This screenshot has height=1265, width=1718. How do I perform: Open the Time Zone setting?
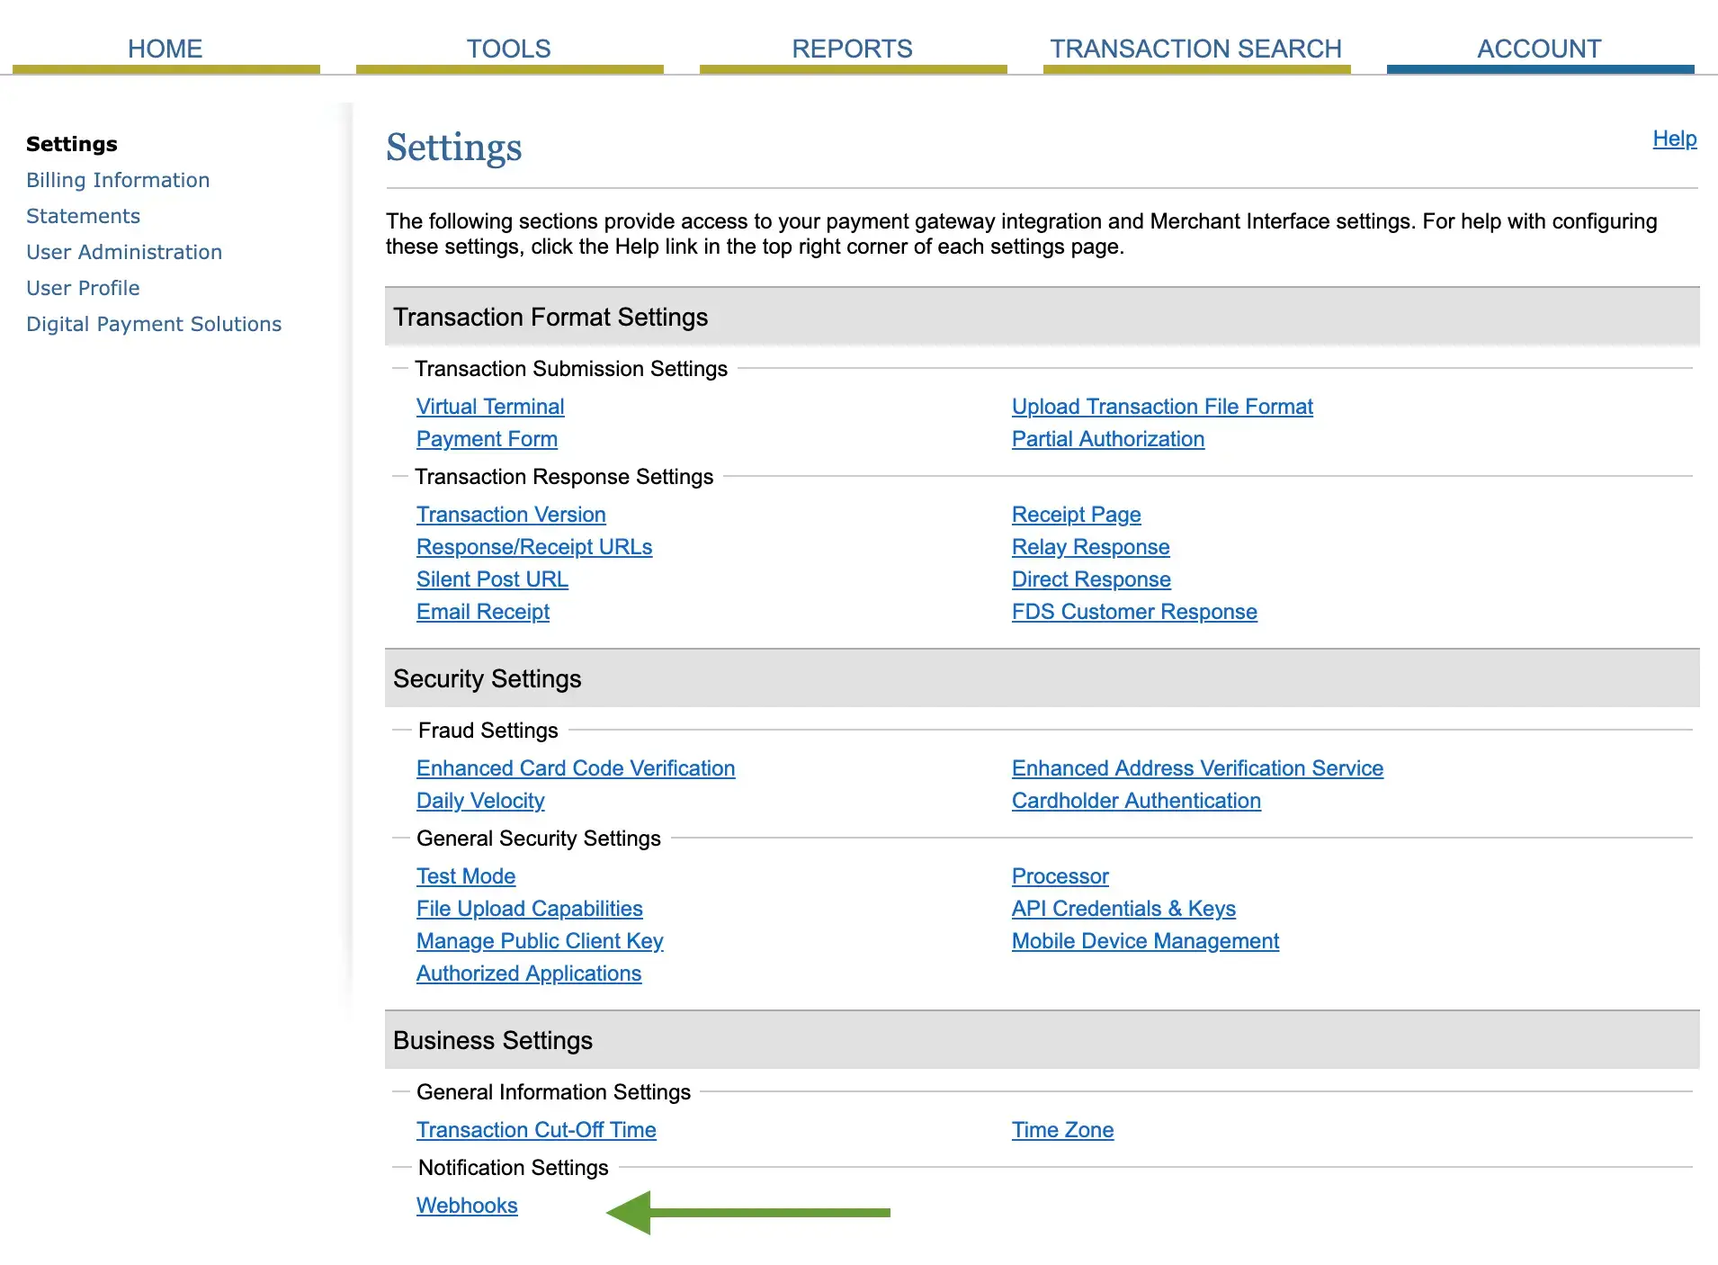(1062, 1130)
